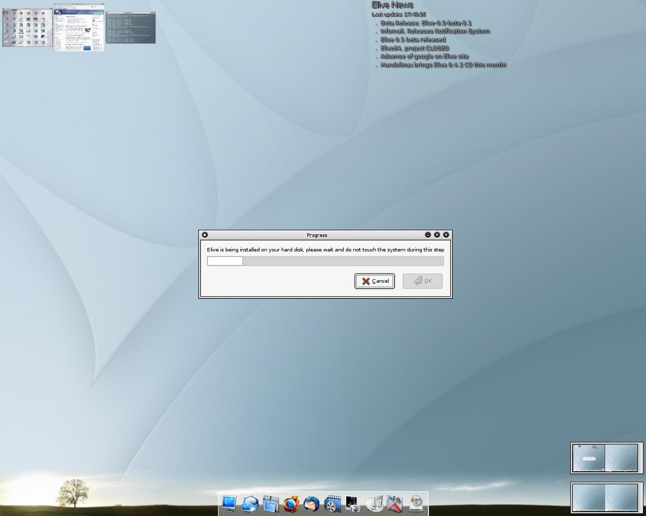
Task: Click the 'Elive is being installed' message text
Action: click(326, 250)
